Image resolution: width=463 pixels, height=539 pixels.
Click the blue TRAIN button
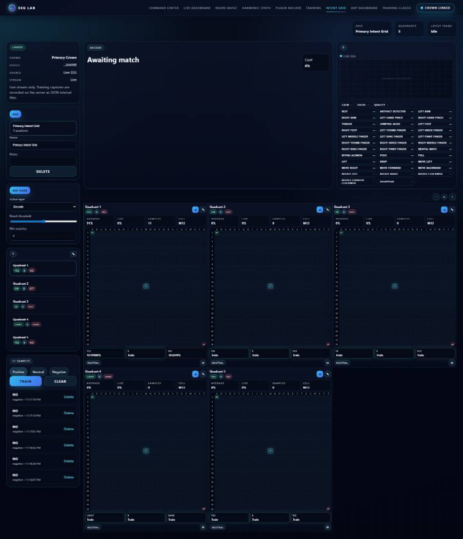pos(25,381)
